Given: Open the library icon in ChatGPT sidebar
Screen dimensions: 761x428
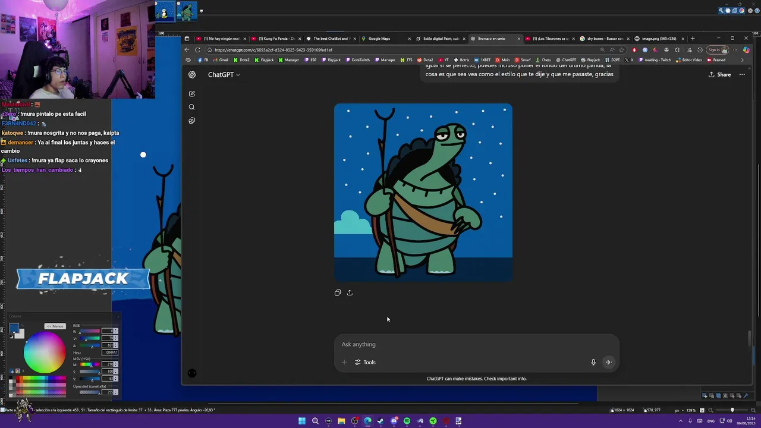Looking at the screenshot, I should click(191, 121).
